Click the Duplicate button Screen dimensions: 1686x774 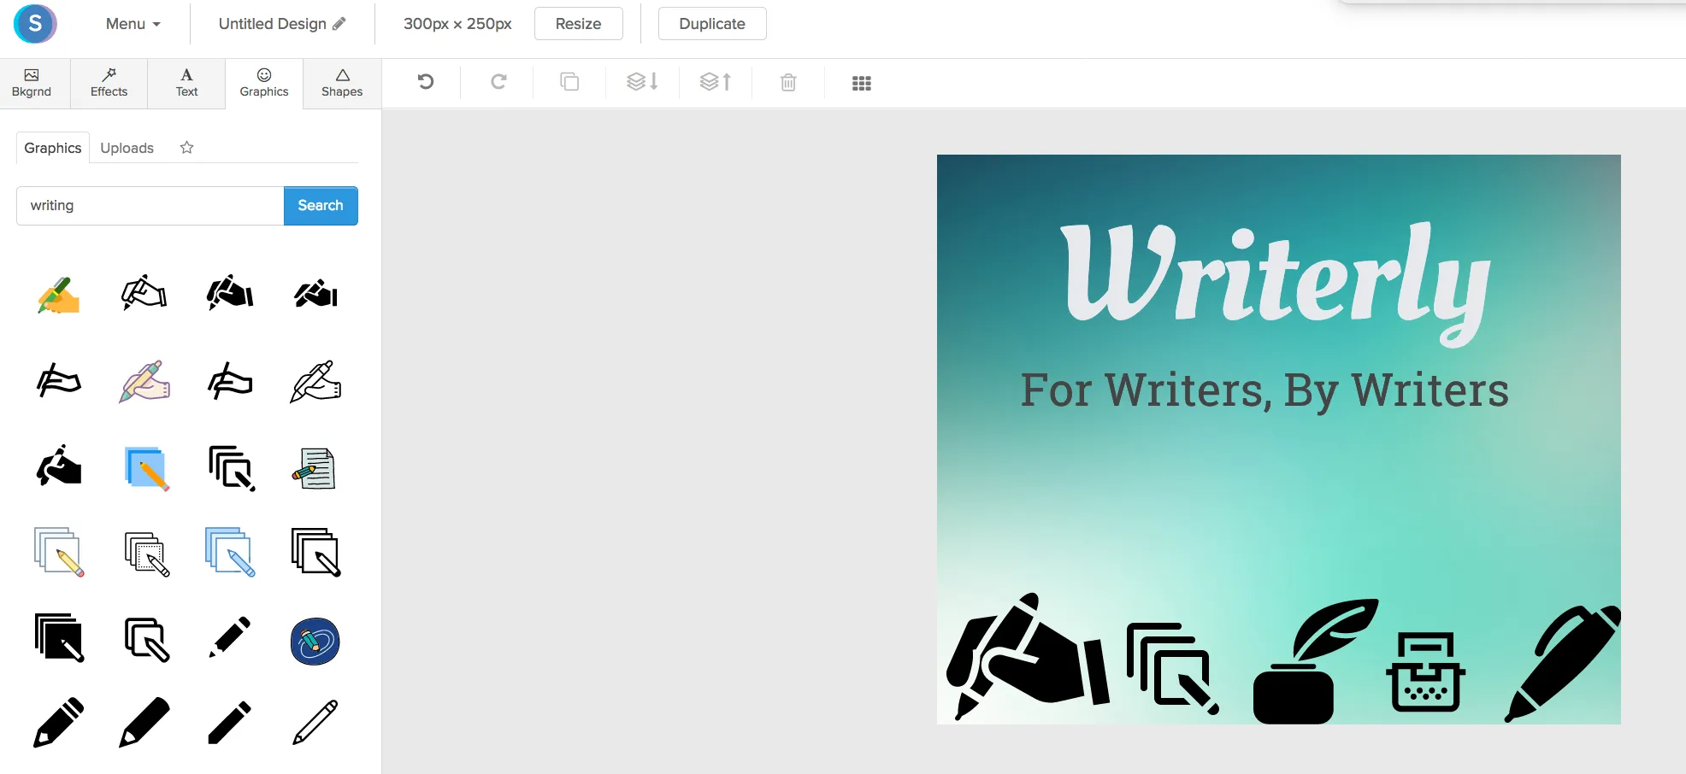point(712,24)
